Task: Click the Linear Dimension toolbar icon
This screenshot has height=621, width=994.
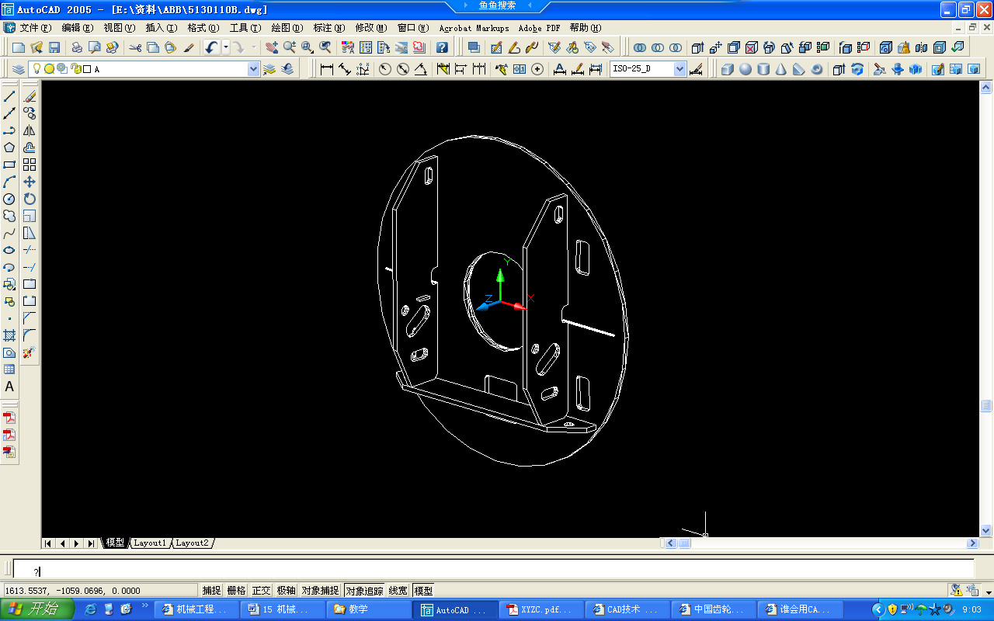Action: (327, 69)
